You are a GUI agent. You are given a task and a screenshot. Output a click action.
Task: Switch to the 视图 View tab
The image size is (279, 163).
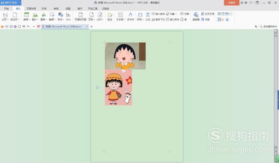68,8
